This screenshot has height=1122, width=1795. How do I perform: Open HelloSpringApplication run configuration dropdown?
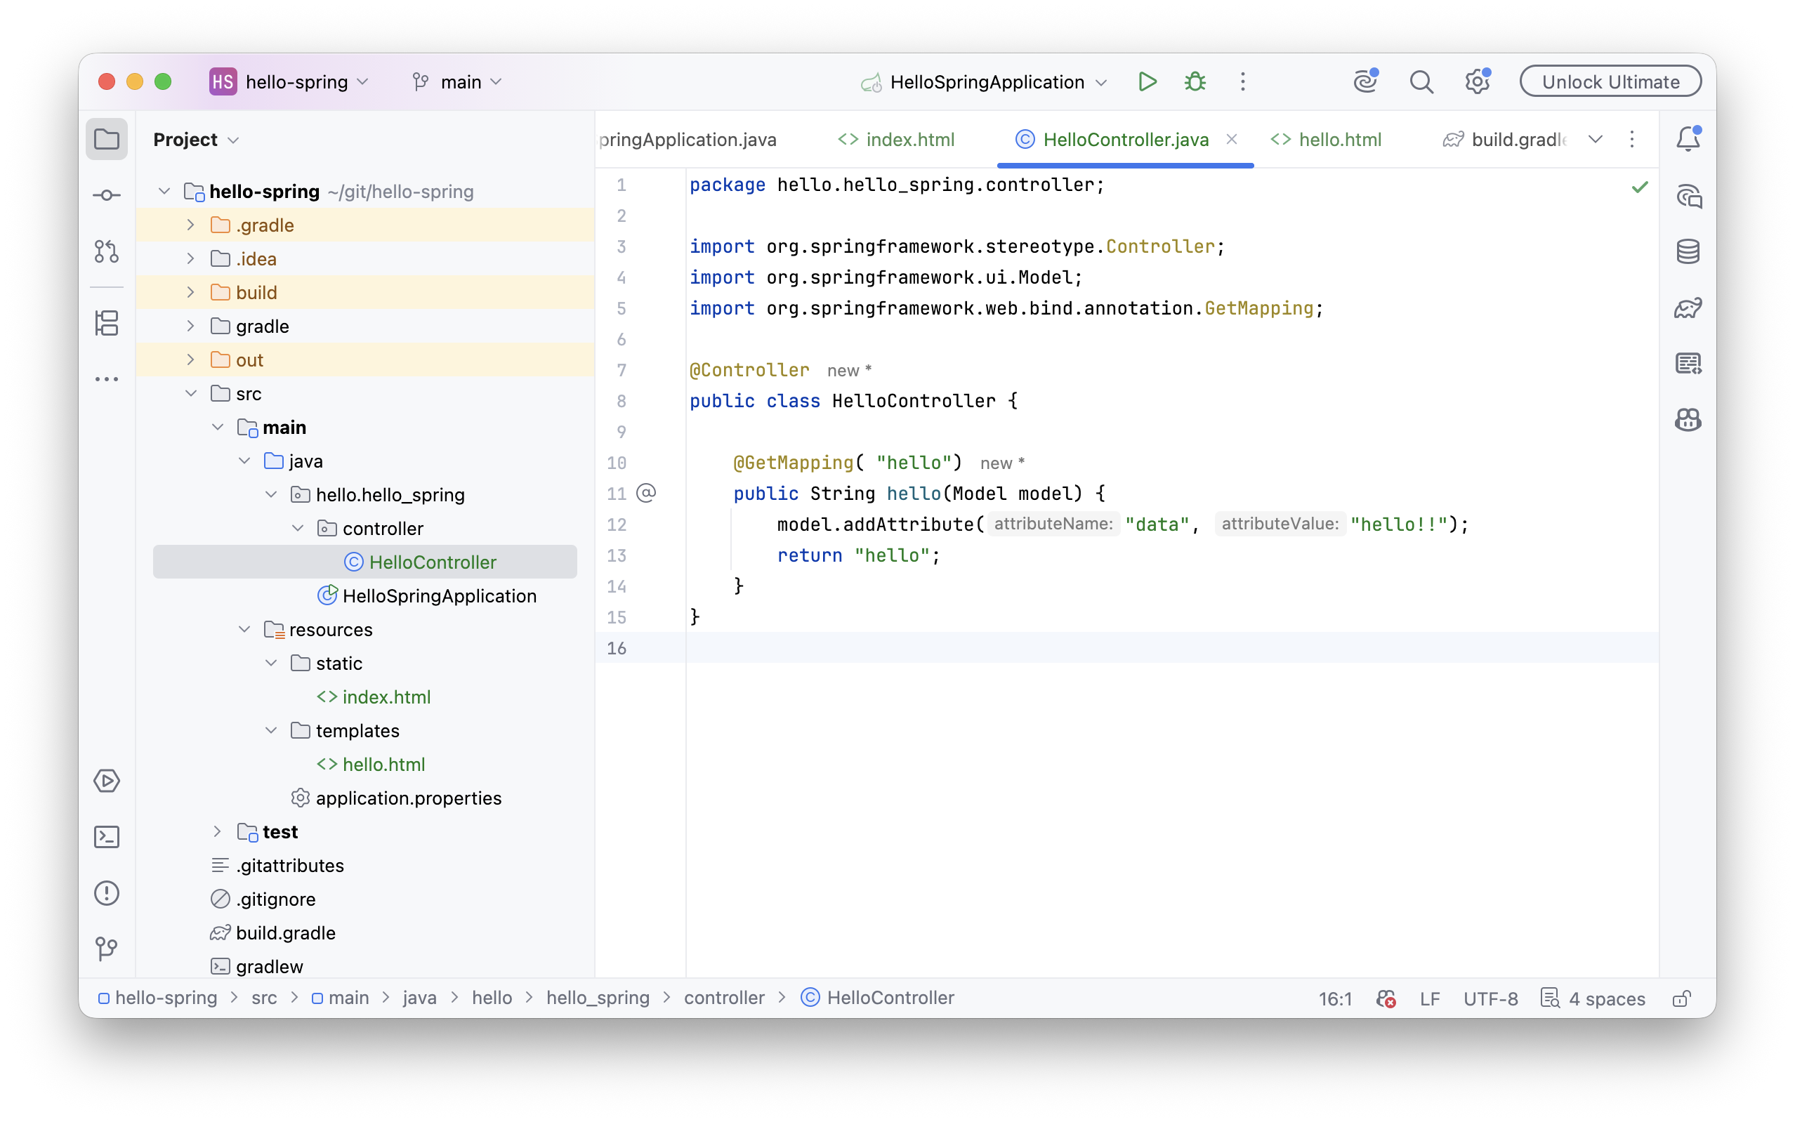(984, 81)
